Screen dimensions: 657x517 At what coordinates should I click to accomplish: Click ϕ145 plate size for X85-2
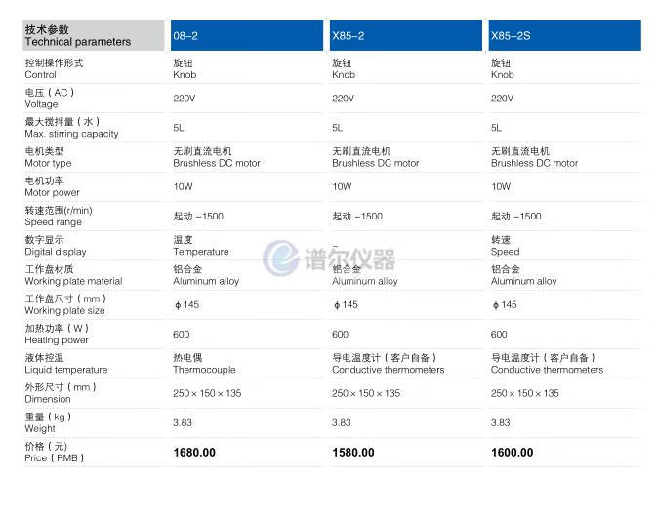pos(346,304)
